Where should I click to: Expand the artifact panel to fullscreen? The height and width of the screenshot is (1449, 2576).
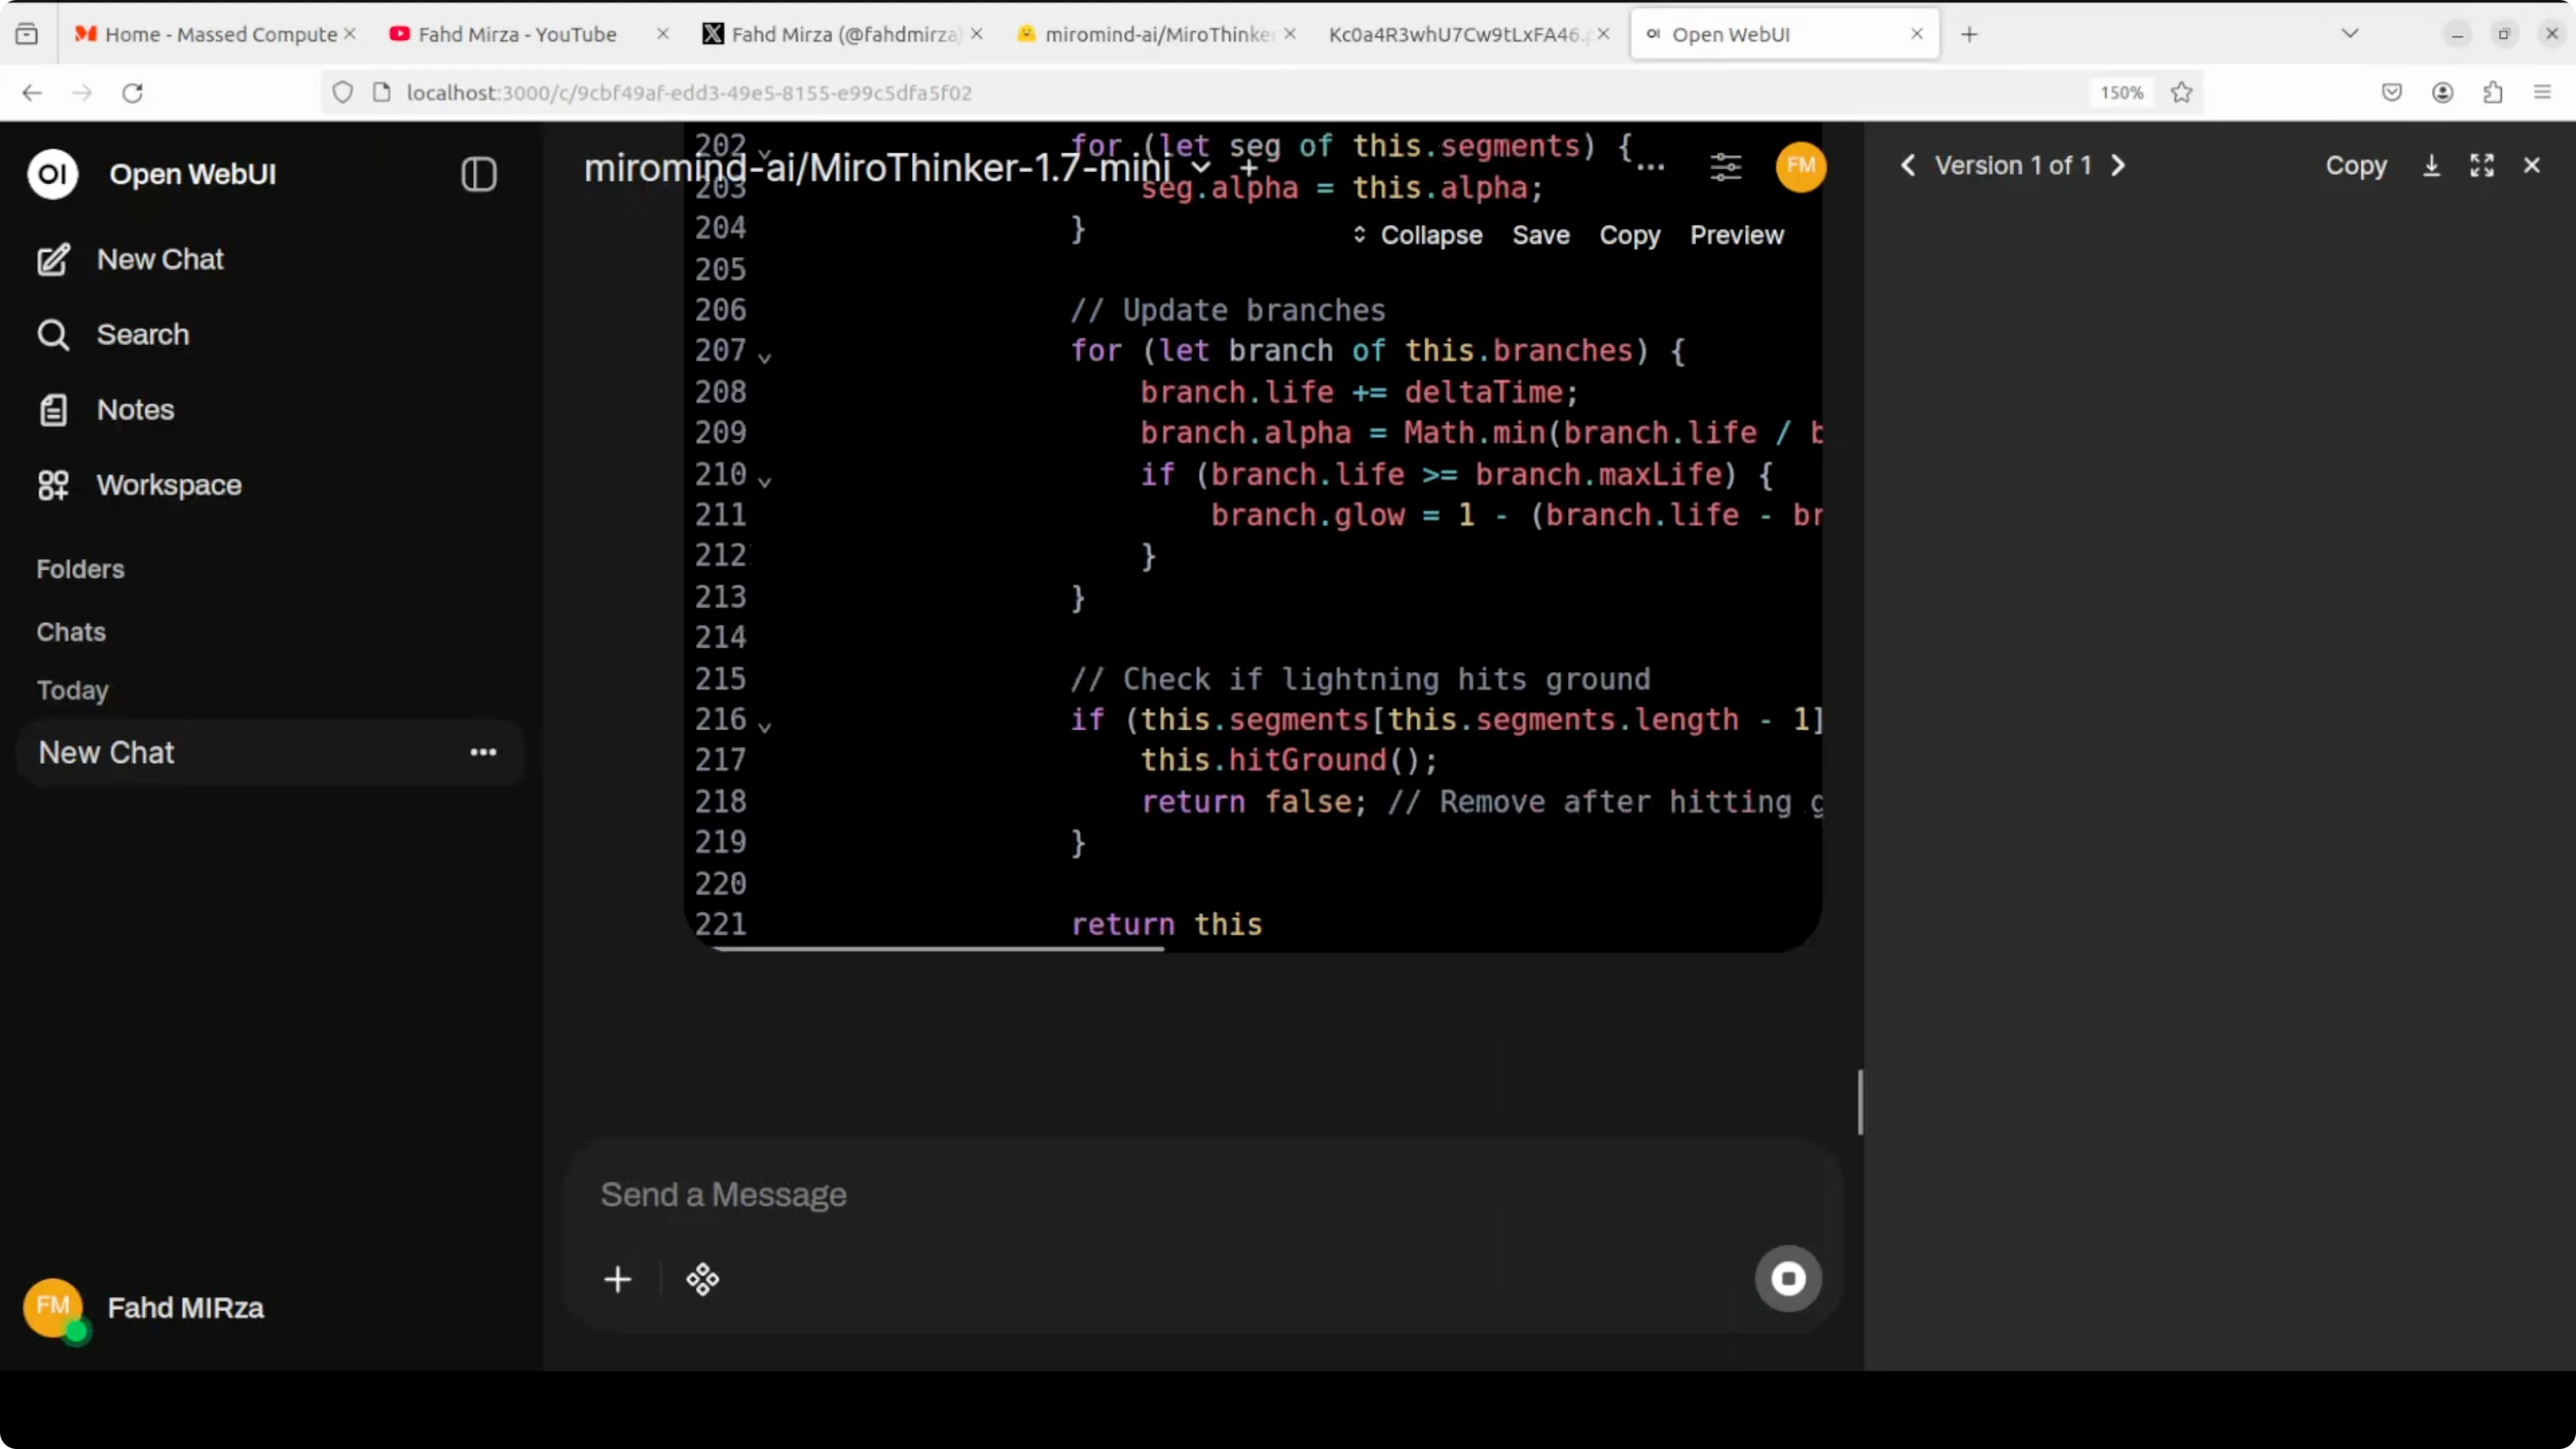(2483, 166)
